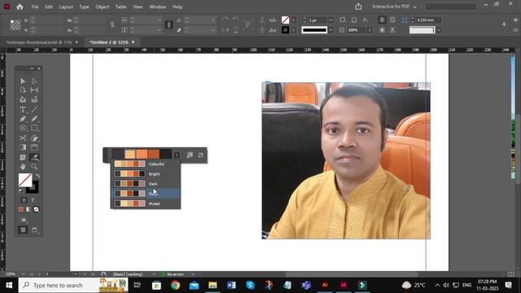The height and width of the screenshot is (293, 521).
Task: Click the Share document icon
Action: pos(358,7)
